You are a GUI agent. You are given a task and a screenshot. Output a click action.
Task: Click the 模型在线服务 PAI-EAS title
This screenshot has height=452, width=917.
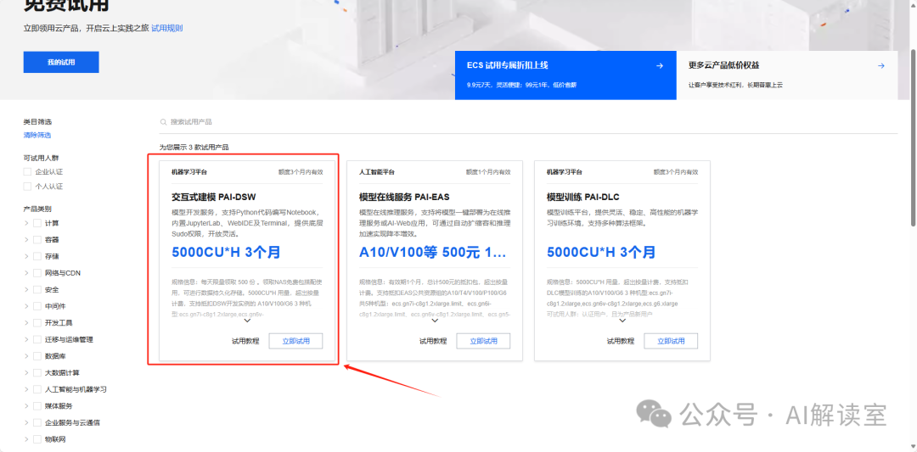(x=404, y=197)
